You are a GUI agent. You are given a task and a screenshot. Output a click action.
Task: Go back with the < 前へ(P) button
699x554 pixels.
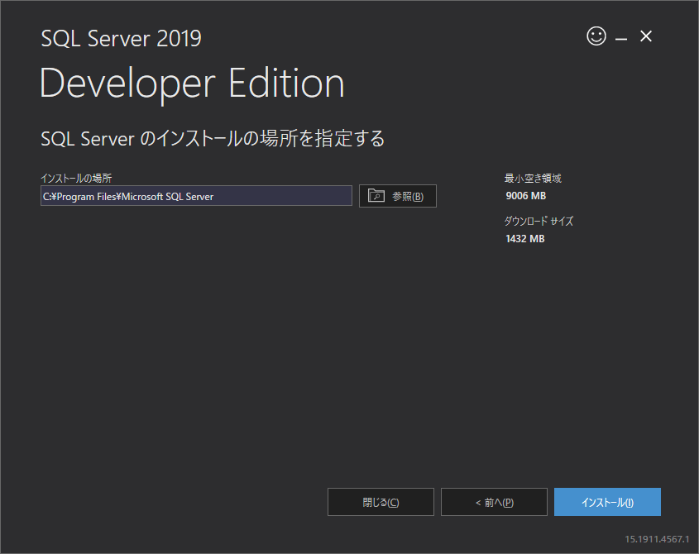[494, 502]
